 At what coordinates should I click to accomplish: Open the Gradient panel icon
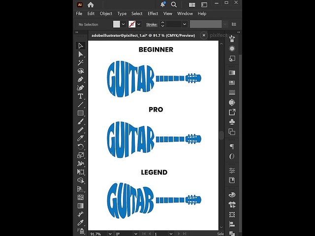click(x=232, y=73)
